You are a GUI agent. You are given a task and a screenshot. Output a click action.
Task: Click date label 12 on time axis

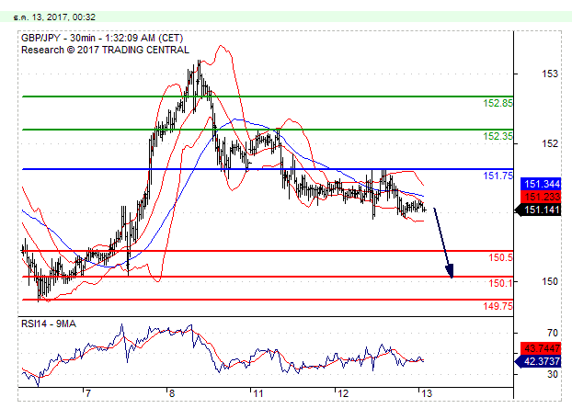[343, 393]
